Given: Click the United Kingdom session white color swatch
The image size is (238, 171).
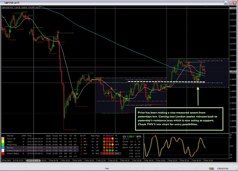Looking at the screenshot, I should (3, 151).
